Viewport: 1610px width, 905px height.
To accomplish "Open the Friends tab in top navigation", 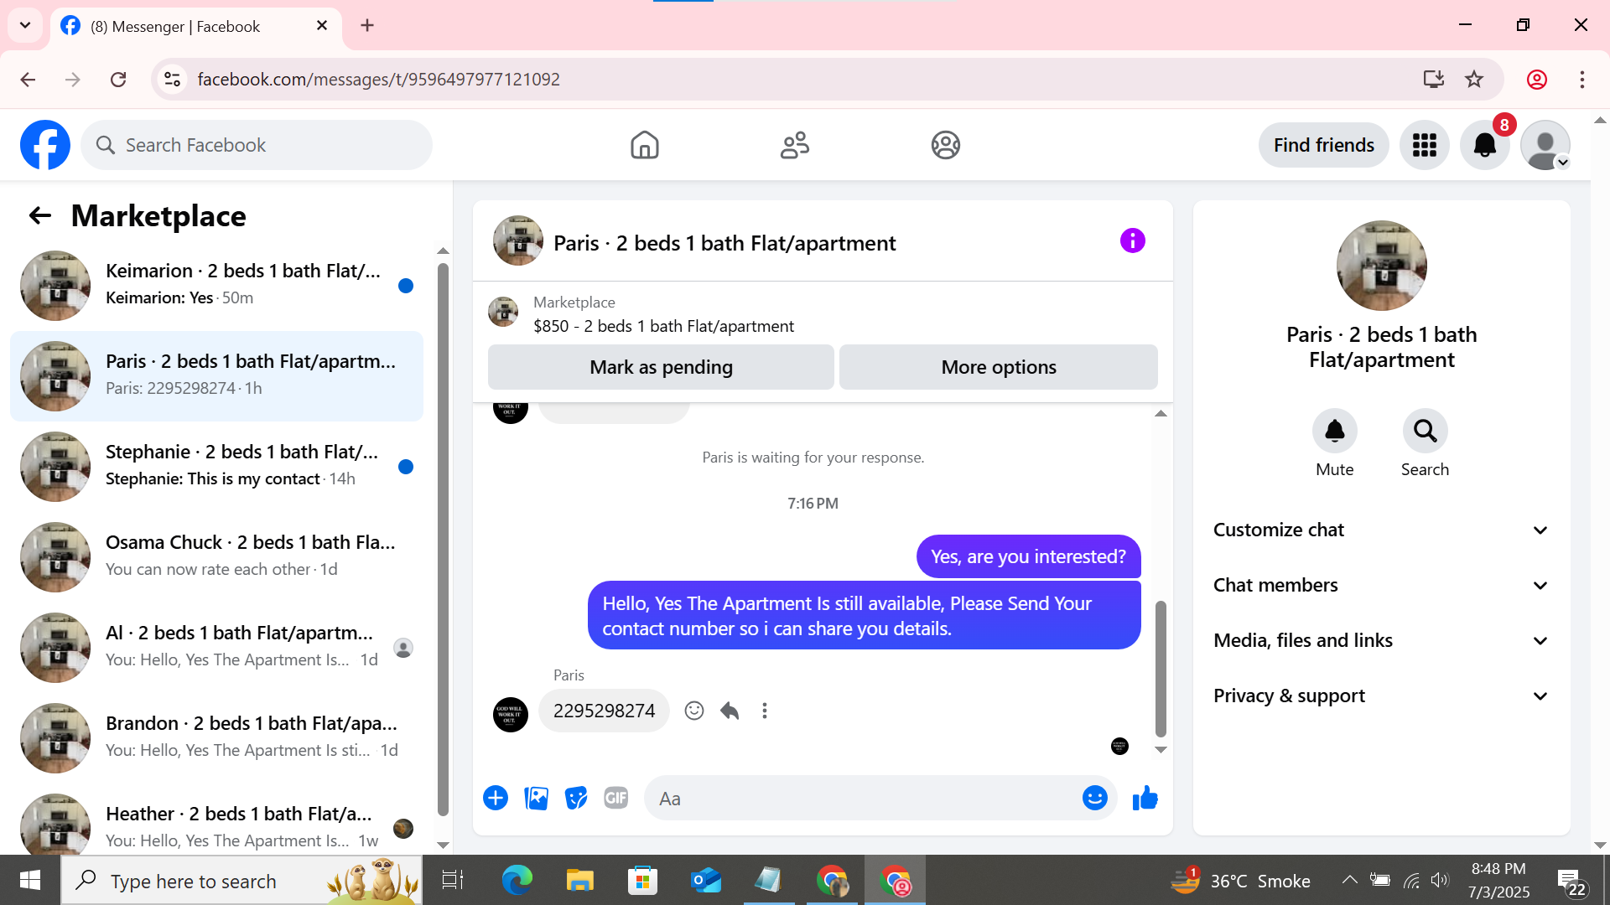I will click(794, 146).
